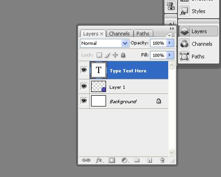Screen dimensions: 221x177
Task: Click the Channels dock circles icon
Action: (185, 44)
